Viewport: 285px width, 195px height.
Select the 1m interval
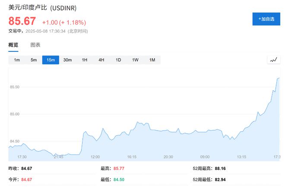click(17, 60)
